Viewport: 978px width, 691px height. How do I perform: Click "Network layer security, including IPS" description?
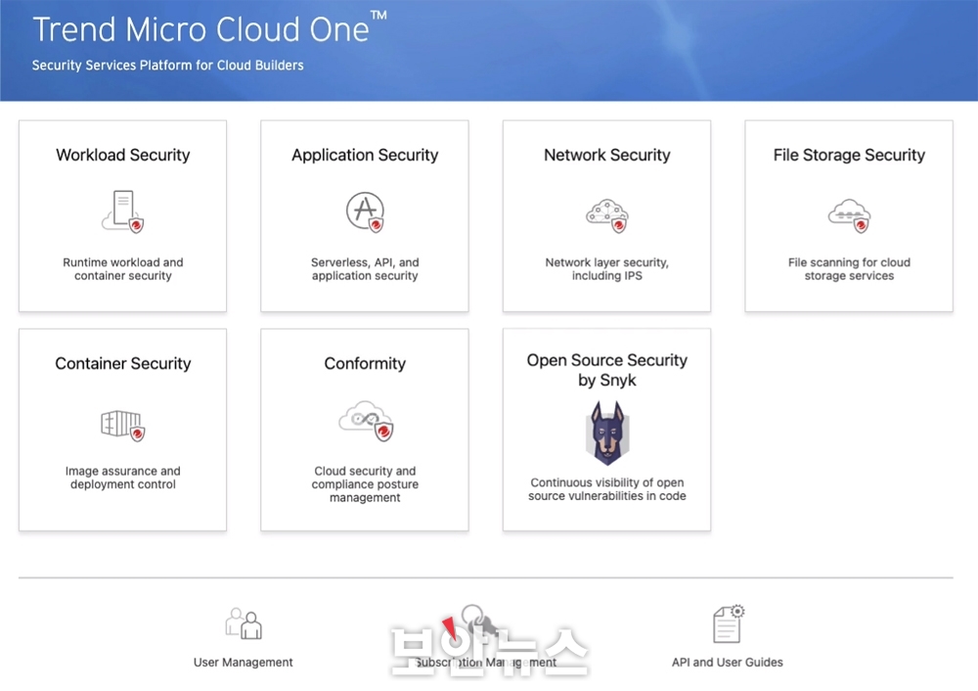coord(607,269)
